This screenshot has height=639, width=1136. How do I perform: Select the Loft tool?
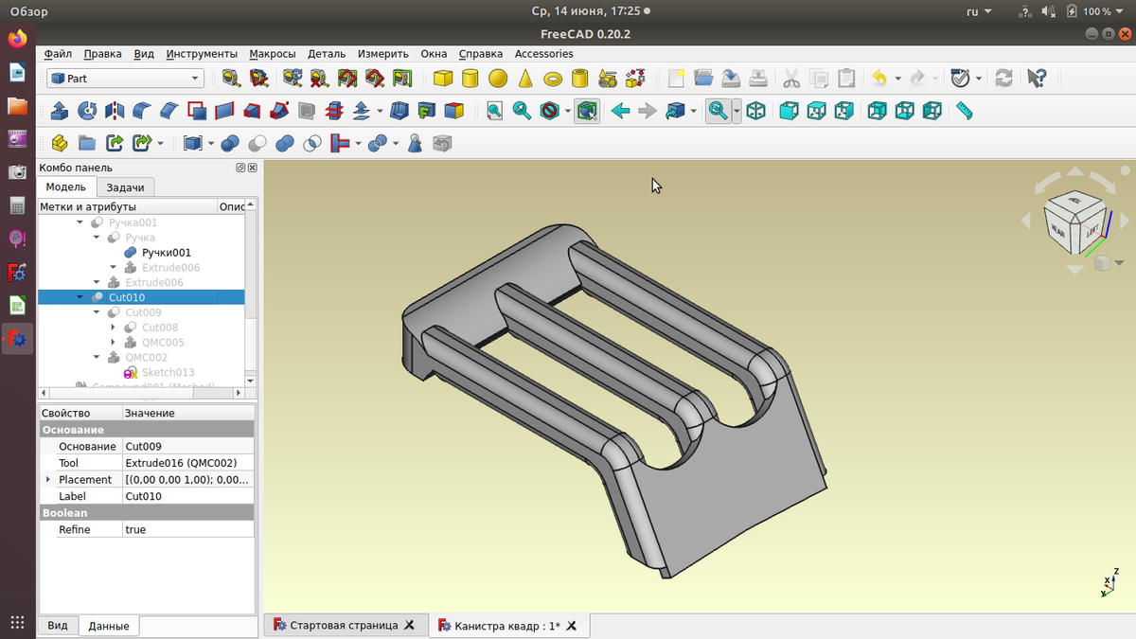pos(252,111)
